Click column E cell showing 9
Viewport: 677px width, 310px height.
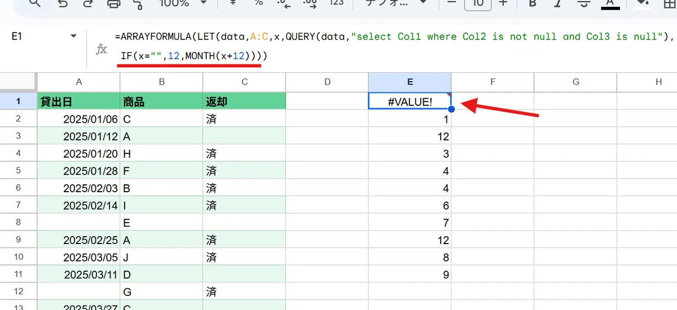pos(410,275)
